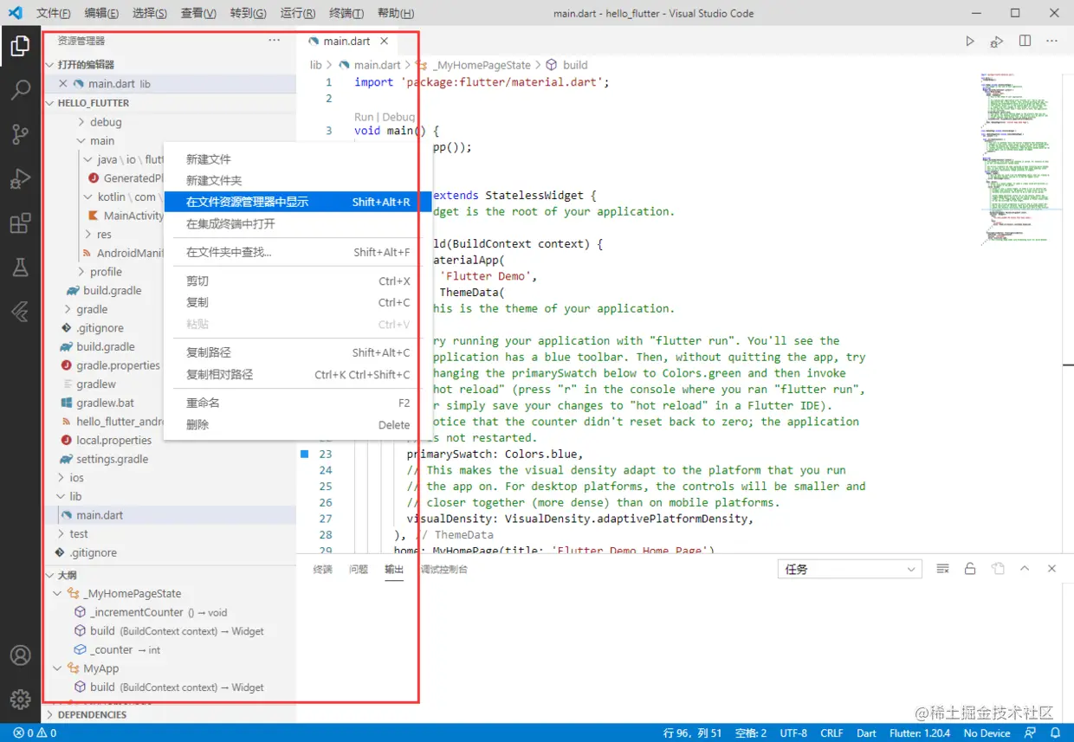The width and height of the screenshot is (1074, 742).
Task: Switch to the 调试控制台 panel tab
Action: point(444,569)
